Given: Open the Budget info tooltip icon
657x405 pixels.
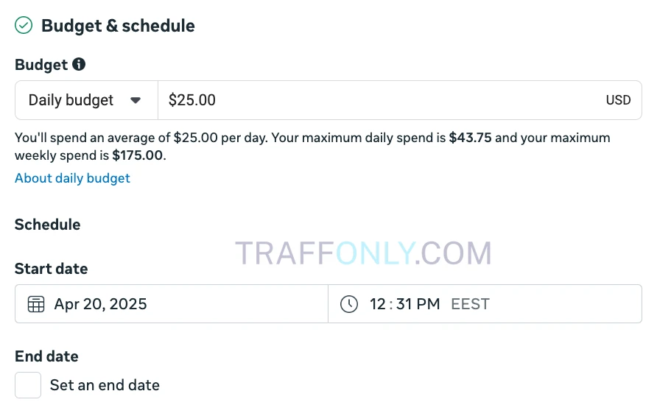Looking at the screenshot, I should [79, 65].
